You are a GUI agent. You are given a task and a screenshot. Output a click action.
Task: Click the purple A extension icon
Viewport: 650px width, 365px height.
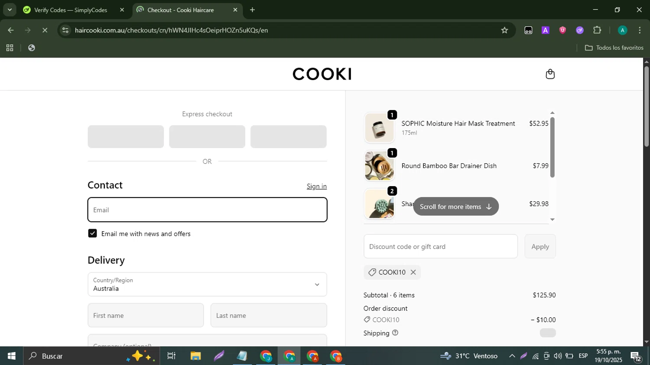pos(546,30)
